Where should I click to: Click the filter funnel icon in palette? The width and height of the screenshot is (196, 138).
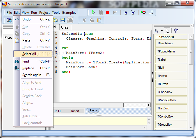tap(176, 31)
